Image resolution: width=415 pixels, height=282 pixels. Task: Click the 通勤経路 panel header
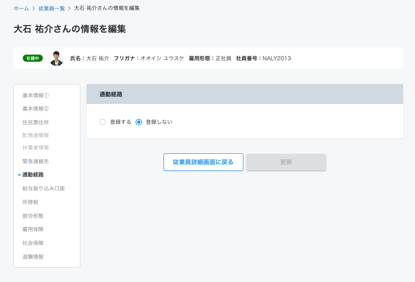[x=244, y=94]
